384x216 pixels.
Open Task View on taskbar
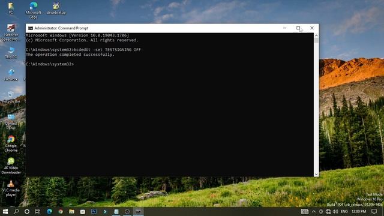[38, 211]
